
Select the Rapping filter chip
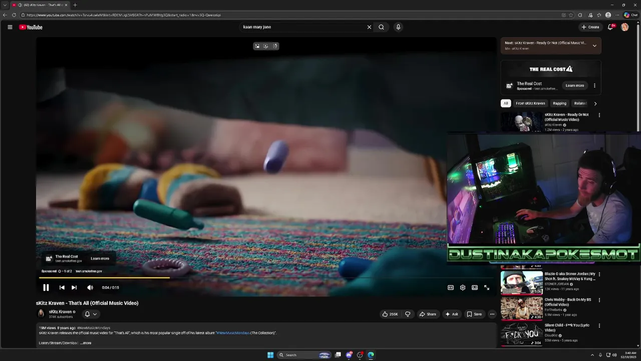tap(559, 103)
